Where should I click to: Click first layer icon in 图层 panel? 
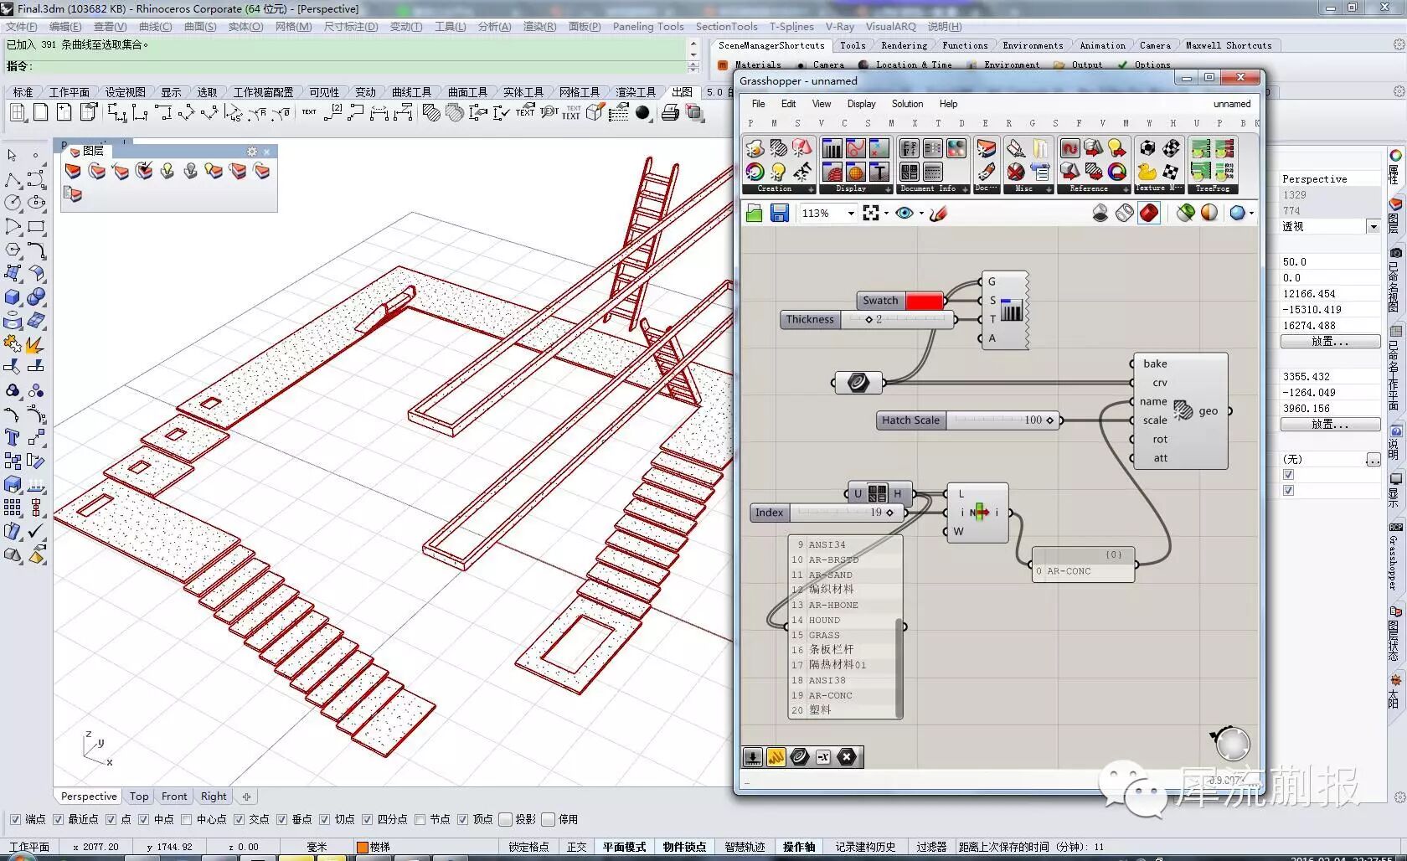[x=74, y=171]
